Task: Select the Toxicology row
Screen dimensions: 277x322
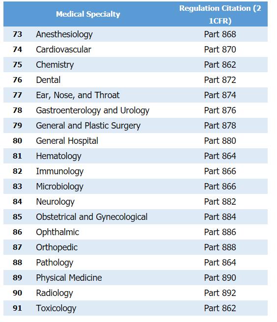Action: [136, 308]
